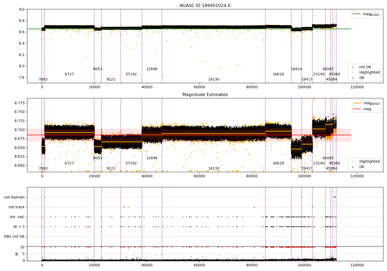This screenshot has height=271, width=387.
Task: Click obsid label '23140' in AGASC ID plot
Action: click(319, 74)
